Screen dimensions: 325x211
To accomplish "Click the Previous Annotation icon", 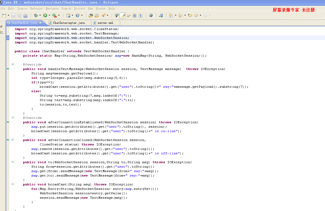I will [x=180, y=15].
